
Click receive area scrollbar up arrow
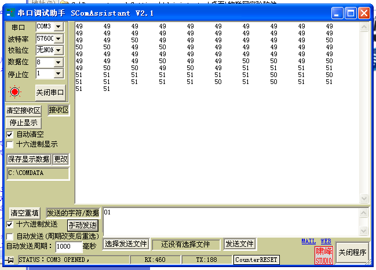click(x=364, y=27)
